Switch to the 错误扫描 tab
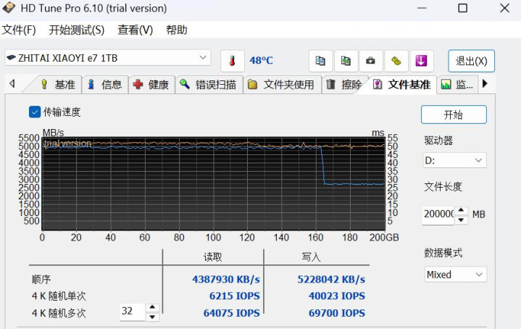The width and height of the screenshot is (521, 329). click(x=209, y=84)
